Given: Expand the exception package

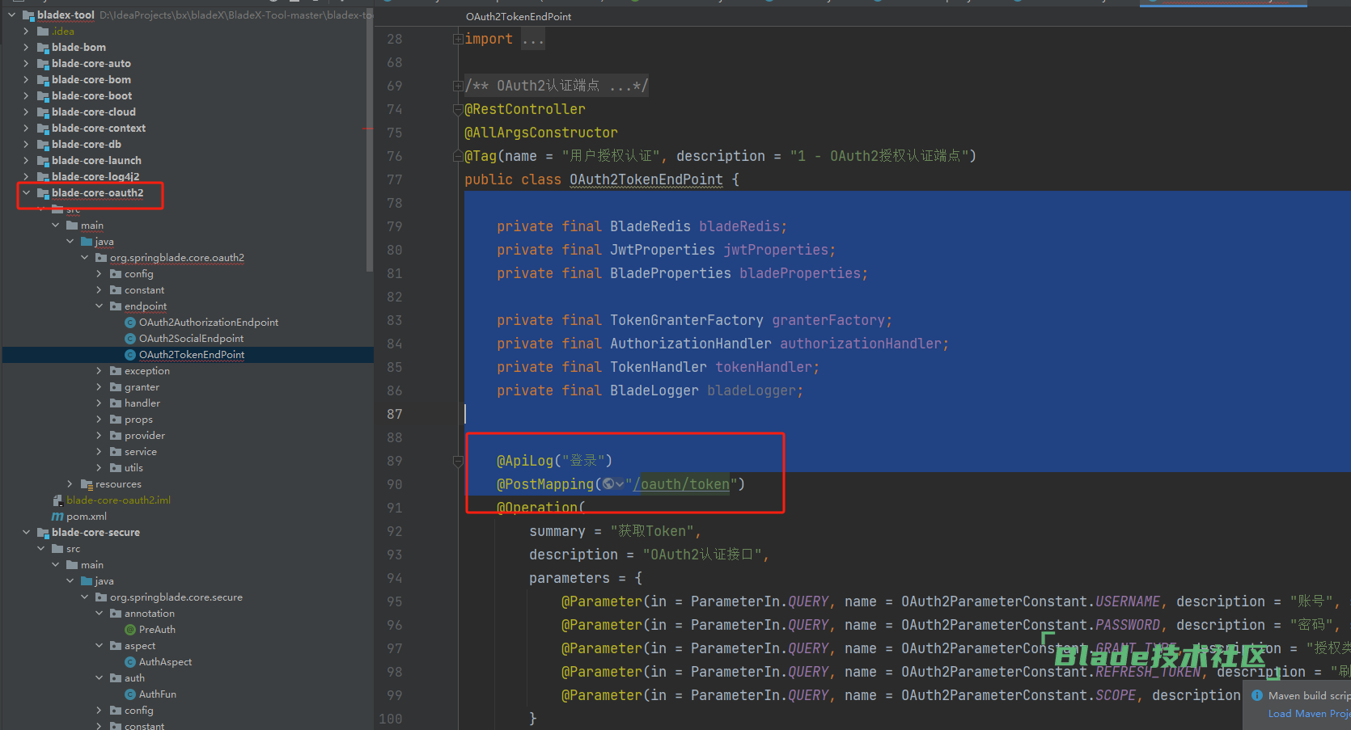Looking at the screenshot, I should tap(99, 371).
